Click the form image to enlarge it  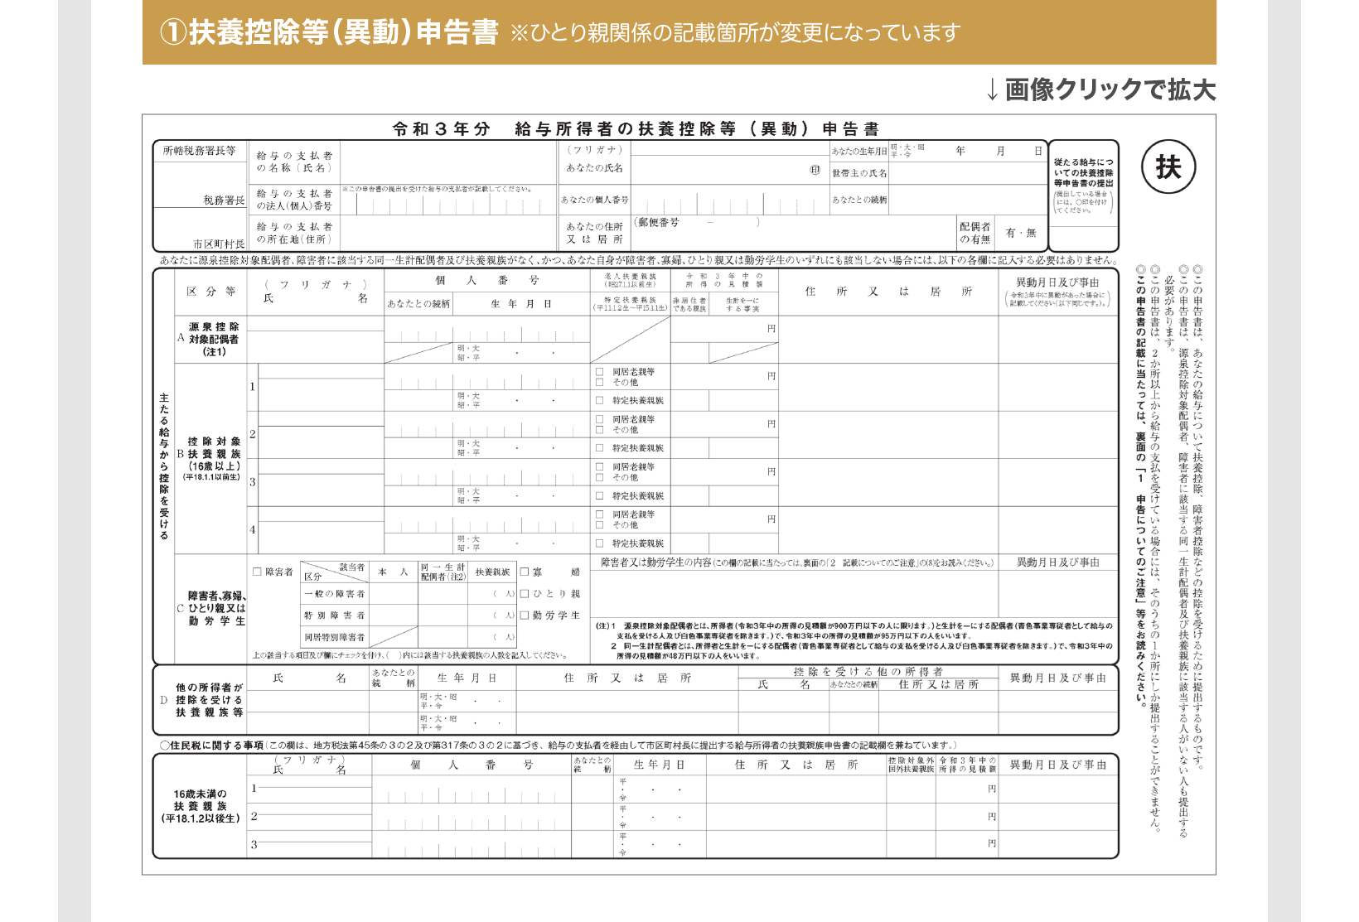(679, 495)
